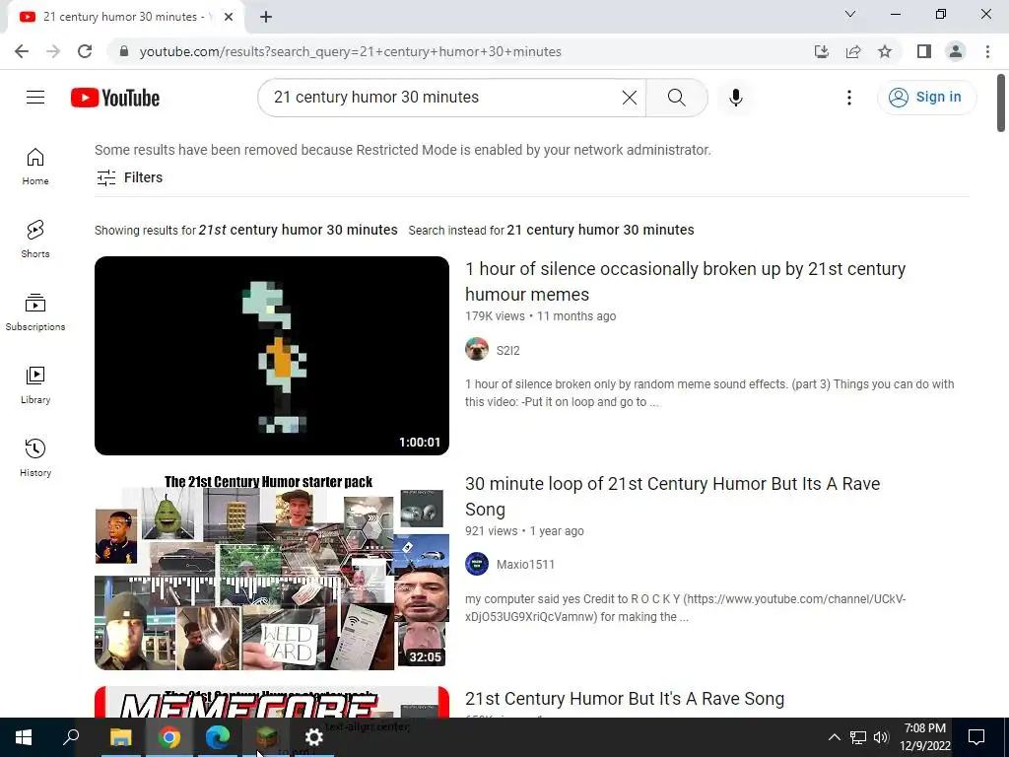
Task: Open the notification center icon
Action: click(976, 737)
